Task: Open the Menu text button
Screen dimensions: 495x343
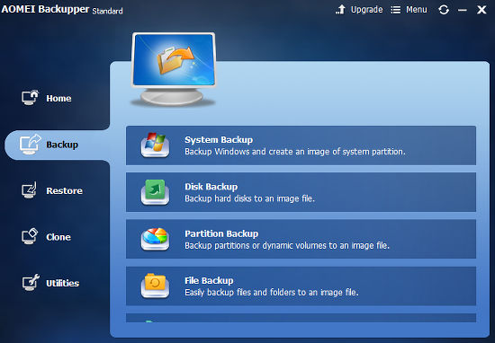Action: point(417,10)
